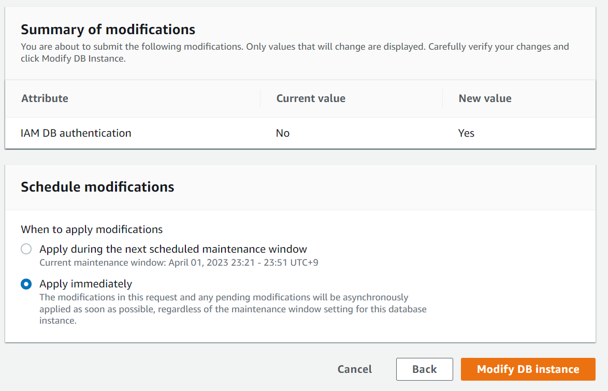Image resolution: width=608 pixels, height=391 pixels.
Task: Click the Attribute column header
Action: [x=45, y=98]
